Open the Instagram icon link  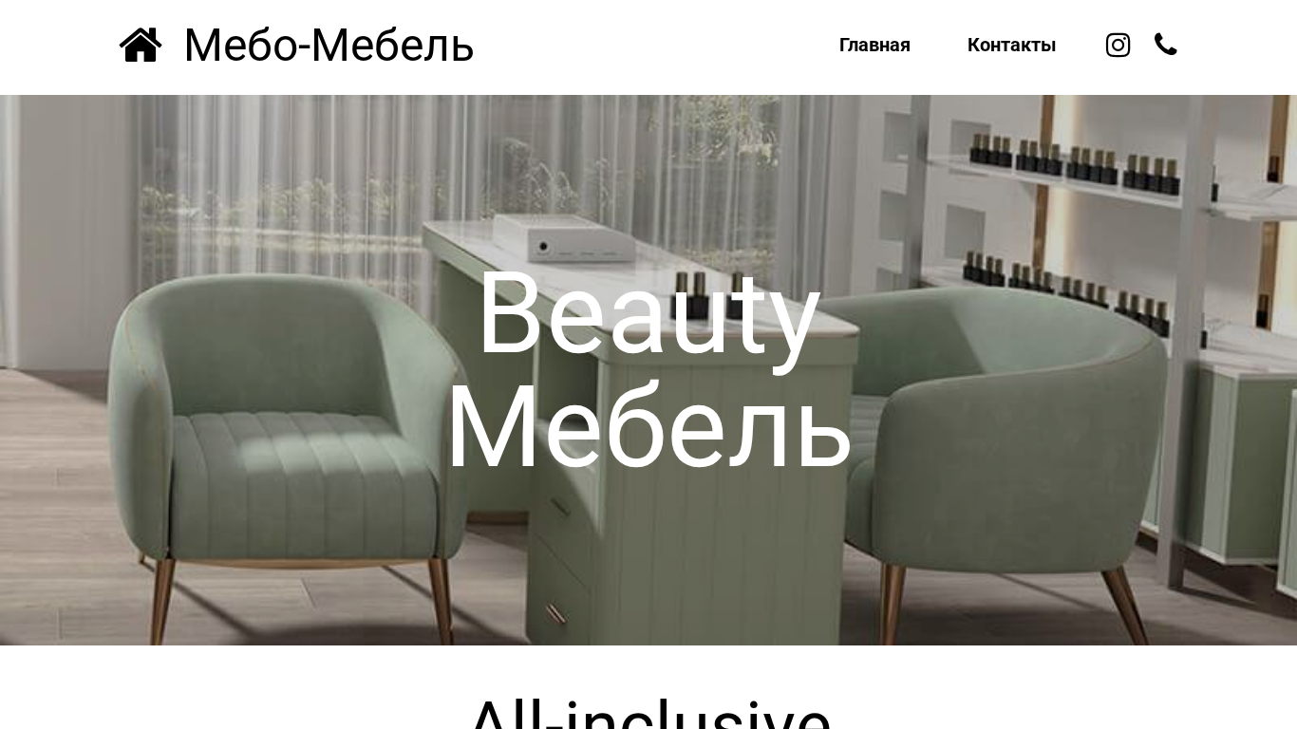pos(1118,45)
